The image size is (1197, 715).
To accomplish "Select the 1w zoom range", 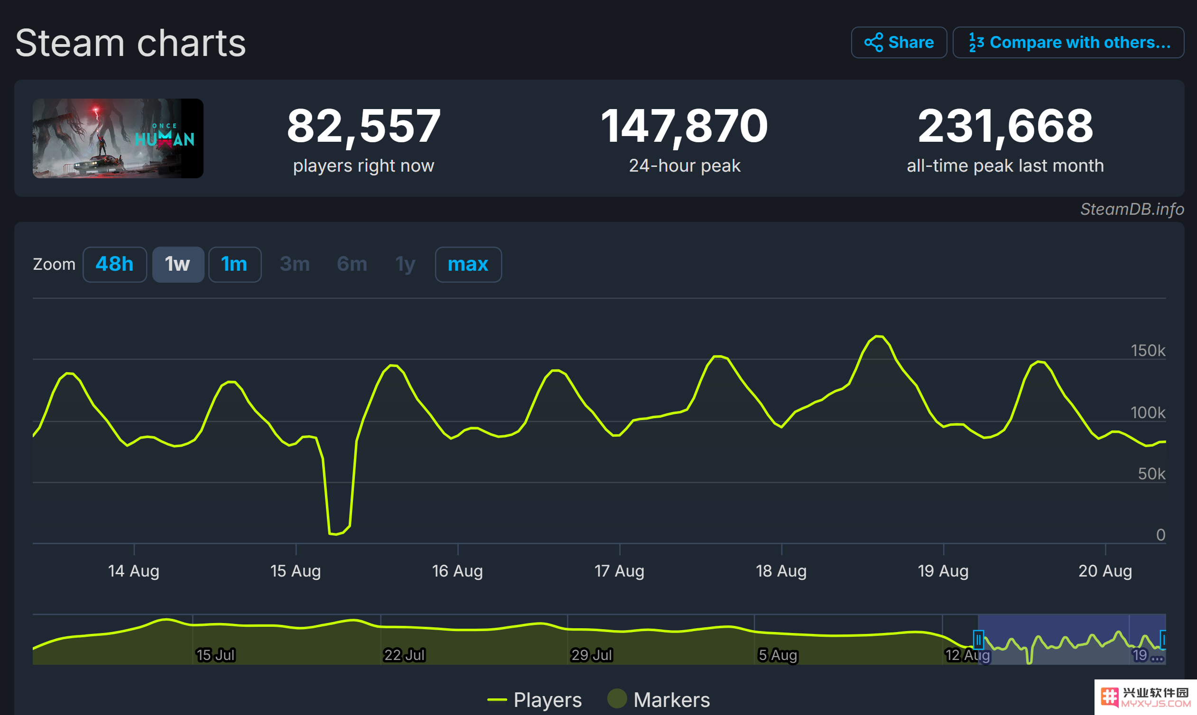I will [x=178, y=265].
